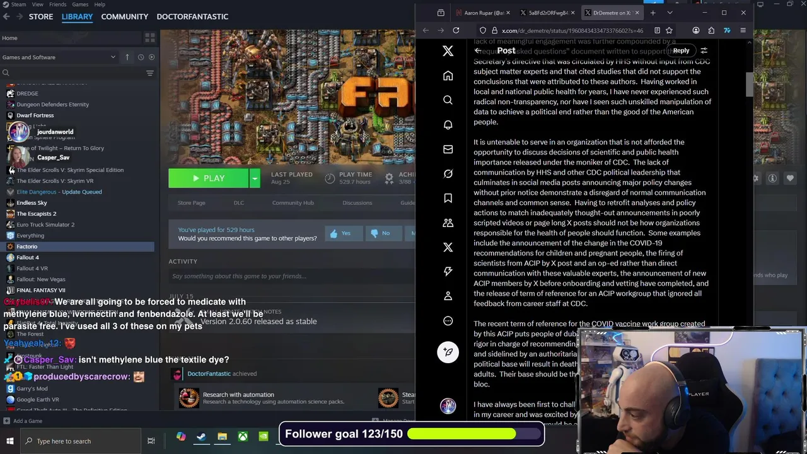Open the Community Hub link
The height and width of the screenshot is (454, 807).
tap(293, 203)
